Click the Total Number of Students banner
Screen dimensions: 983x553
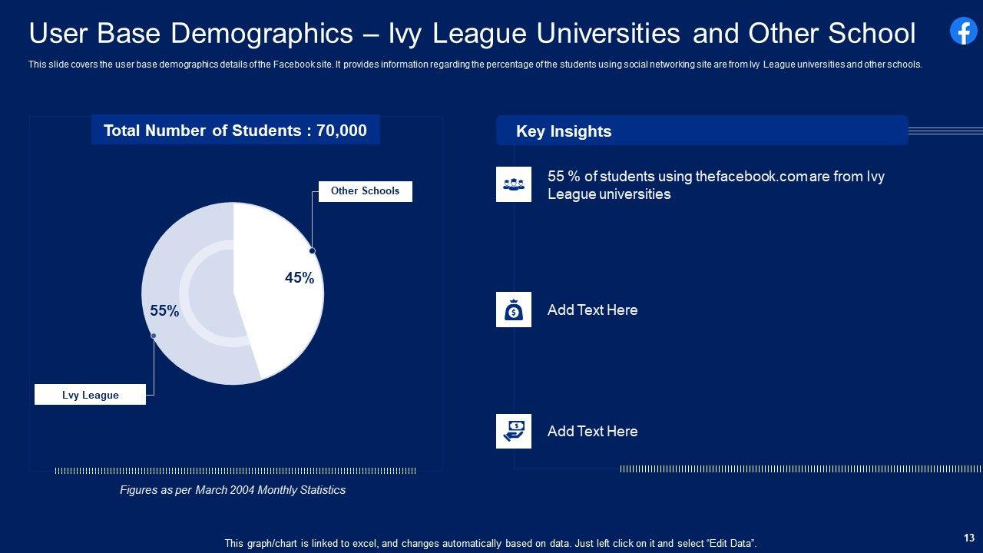pyautogui.click(x=235, y=131)
